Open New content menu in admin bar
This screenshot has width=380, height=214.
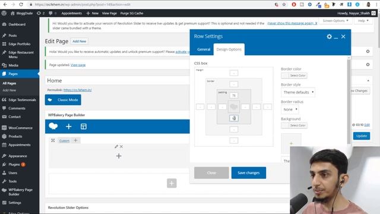(x=93, y=13)
